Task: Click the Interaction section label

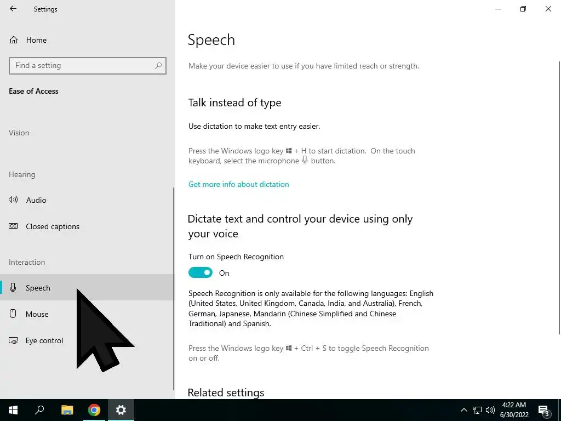Action: coord(27,262)
